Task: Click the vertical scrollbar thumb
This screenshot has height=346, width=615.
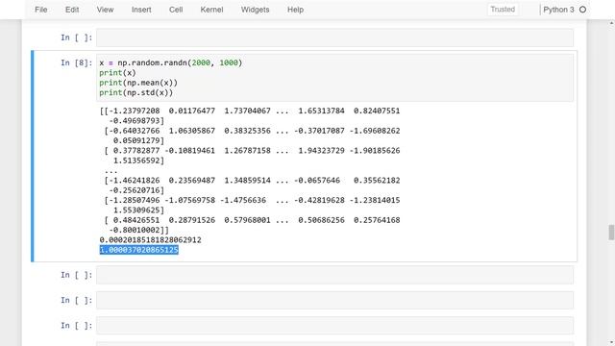Action: coord(611,233)
